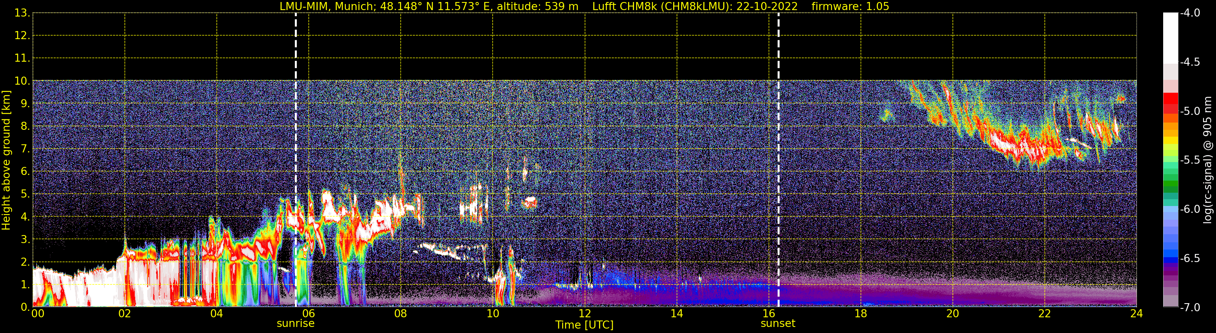Click the sunrise dashed vertical line marker
The width and height of the screenshot is (1216, 333).
(296, 160)
